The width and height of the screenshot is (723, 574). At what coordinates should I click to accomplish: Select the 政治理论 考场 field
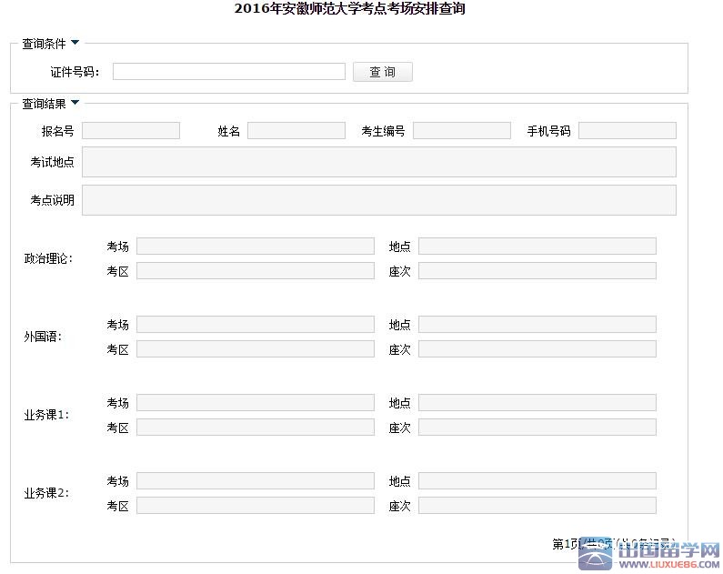pos(255,247)
